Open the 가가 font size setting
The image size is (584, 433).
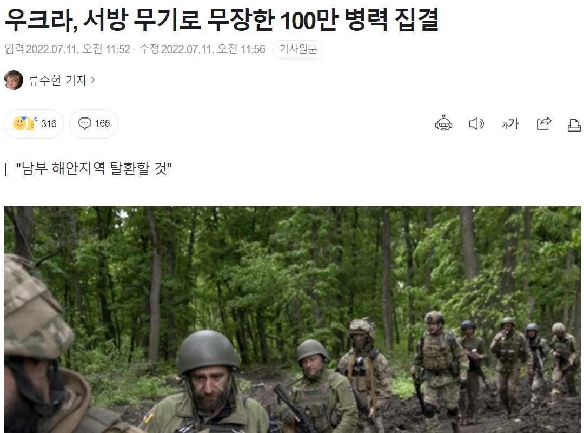pos(510,123)
